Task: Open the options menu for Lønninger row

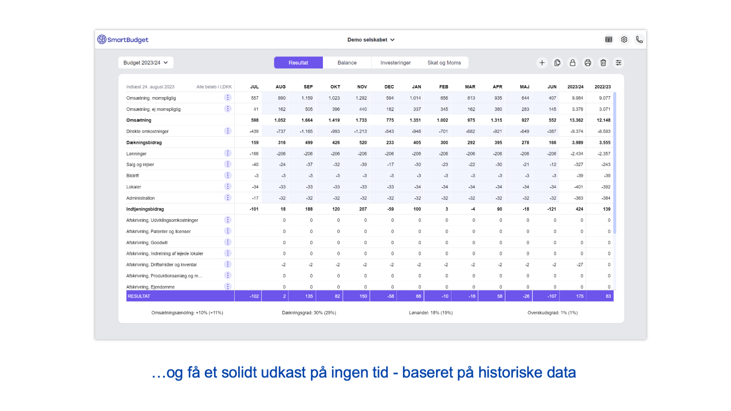Action: coord(228,153)
